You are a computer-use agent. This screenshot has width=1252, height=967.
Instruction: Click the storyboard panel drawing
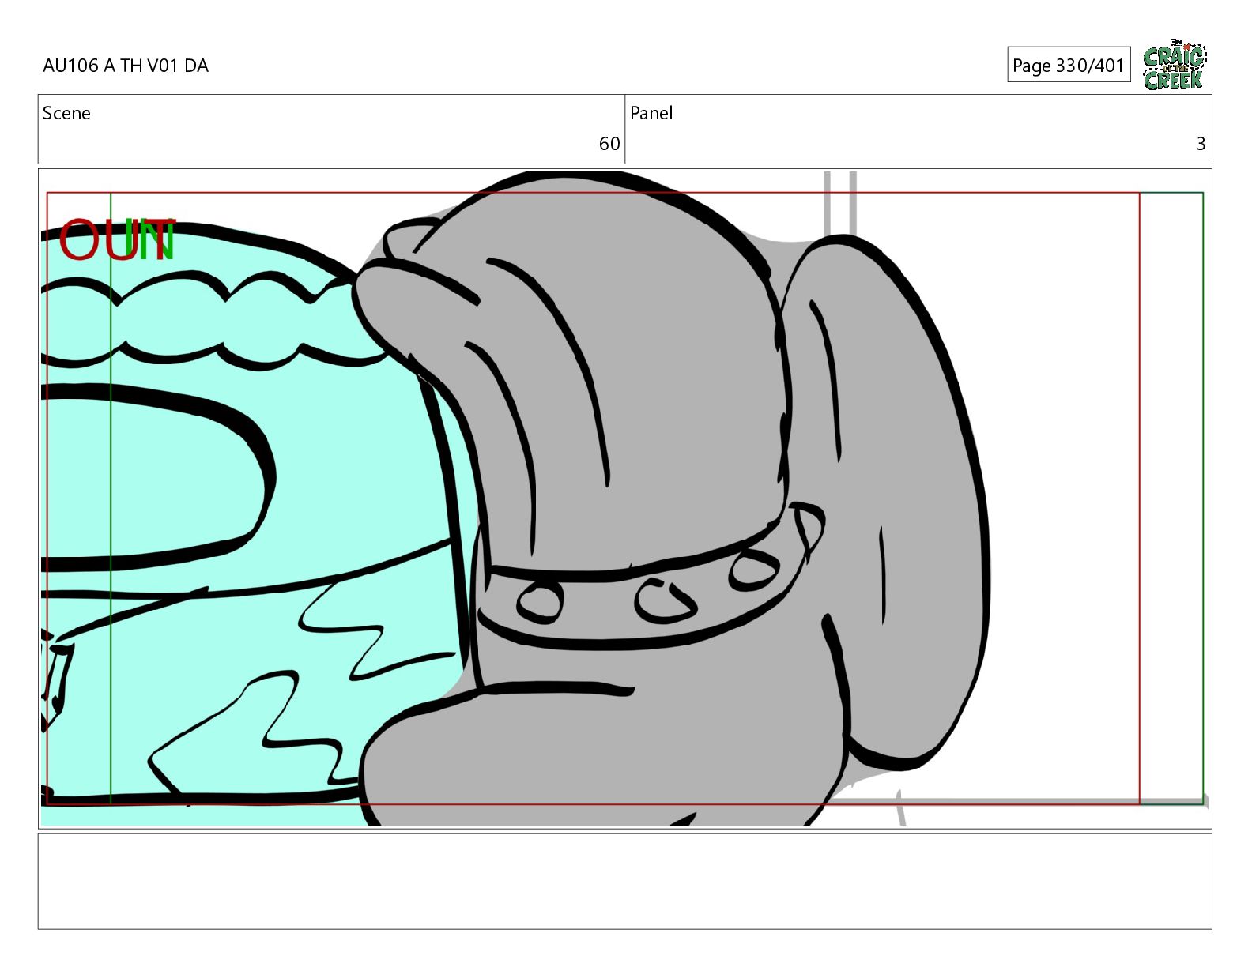pos(624,499)
